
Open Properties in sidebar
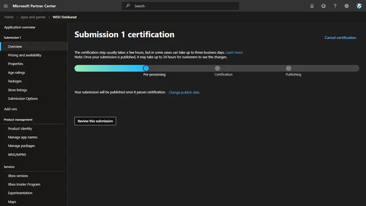point(15,64)
